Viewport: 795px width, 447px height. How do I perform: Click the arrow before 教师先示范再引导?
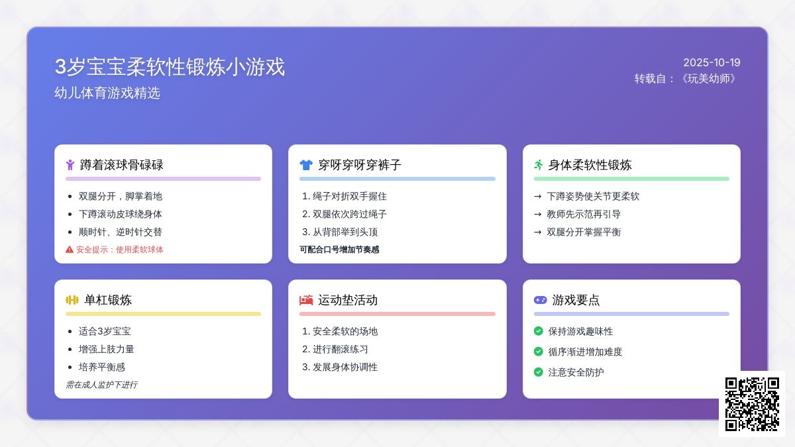click(x=538, y=215)
